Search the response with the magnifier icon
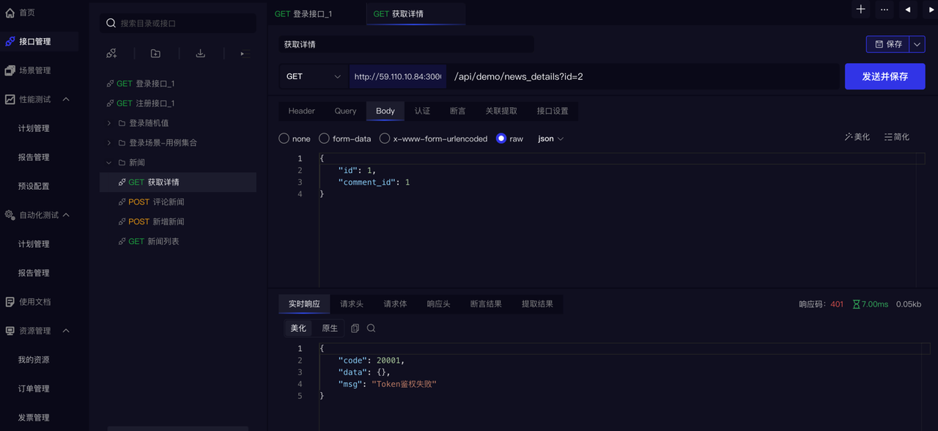 pyautogui.click(x=371, y=328)
